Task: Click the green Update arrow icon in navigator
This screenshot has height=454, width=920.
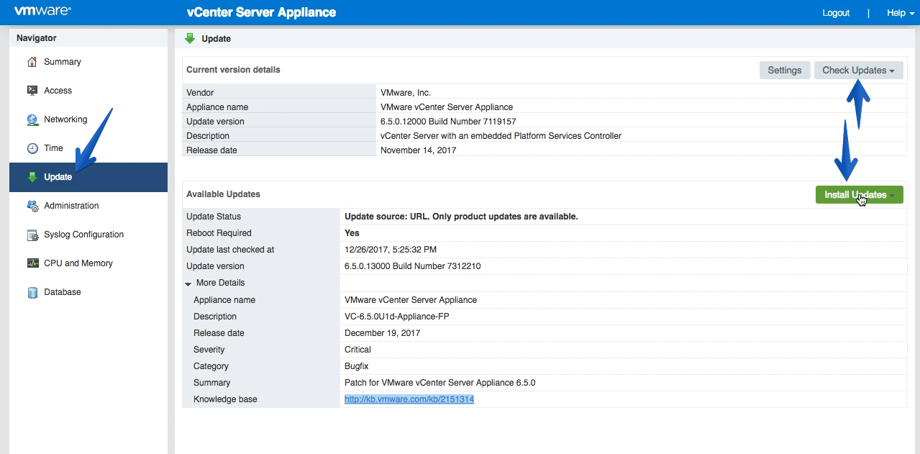Action: [32, 177]
